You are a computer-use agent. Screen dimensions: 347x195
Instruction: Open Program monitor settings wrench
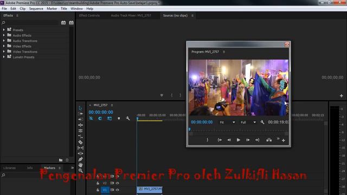pos(262,122)
